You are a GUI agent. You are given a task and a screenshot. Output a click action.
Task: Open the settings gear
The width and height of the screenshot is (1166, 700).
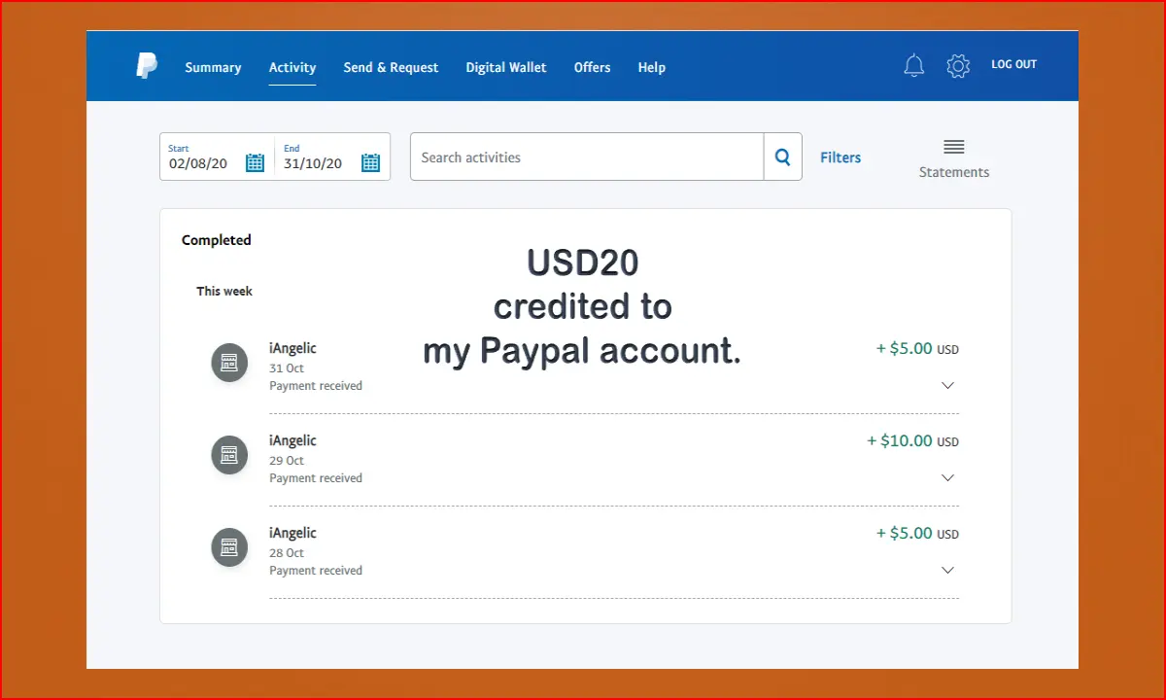pyautogui.click(x=958, y=65)
